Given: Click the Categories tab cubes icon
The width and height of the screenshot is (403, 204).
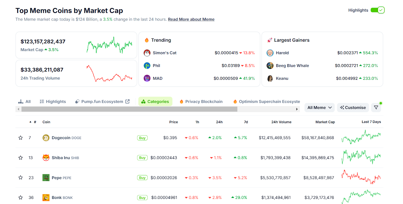Looking at the screenshot, I should coord(143,101).
